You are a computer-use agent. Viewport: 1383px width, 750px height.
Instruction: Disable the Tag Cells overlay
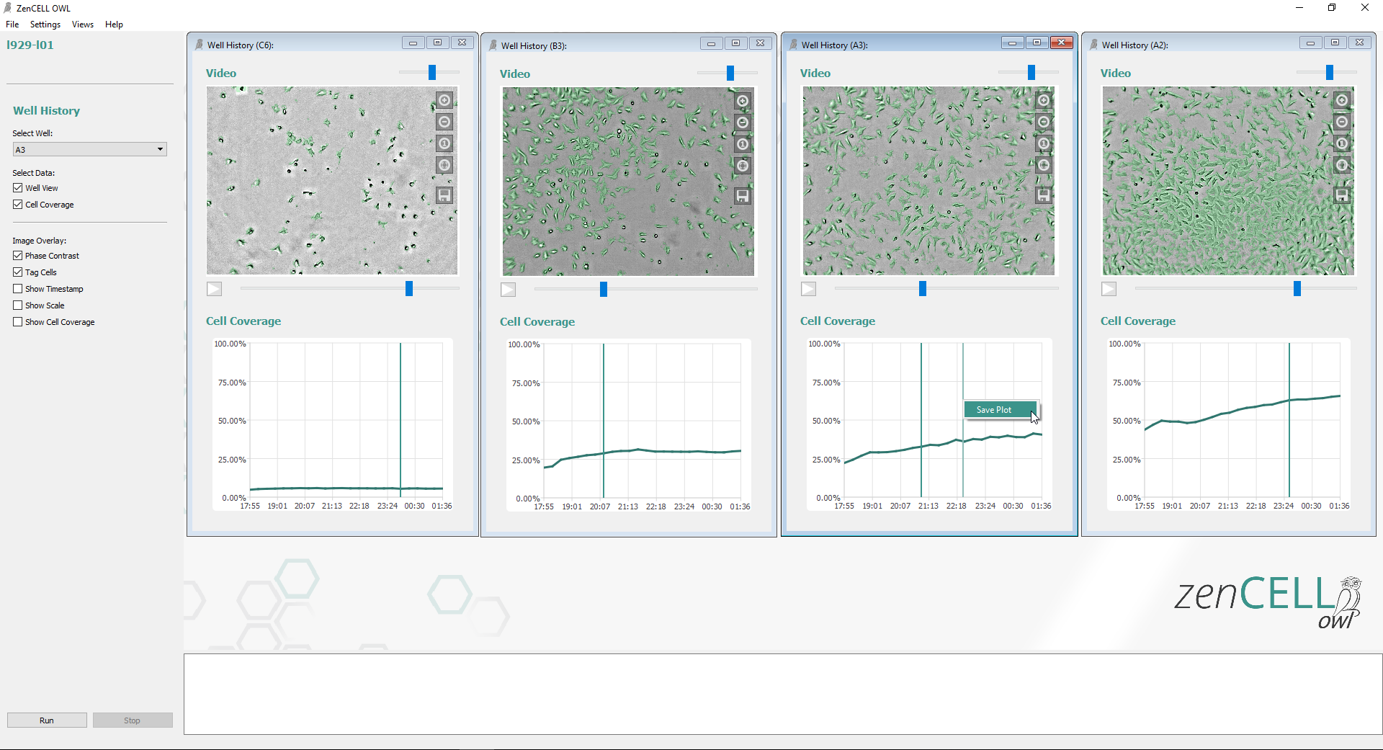[x=18, y=272]
